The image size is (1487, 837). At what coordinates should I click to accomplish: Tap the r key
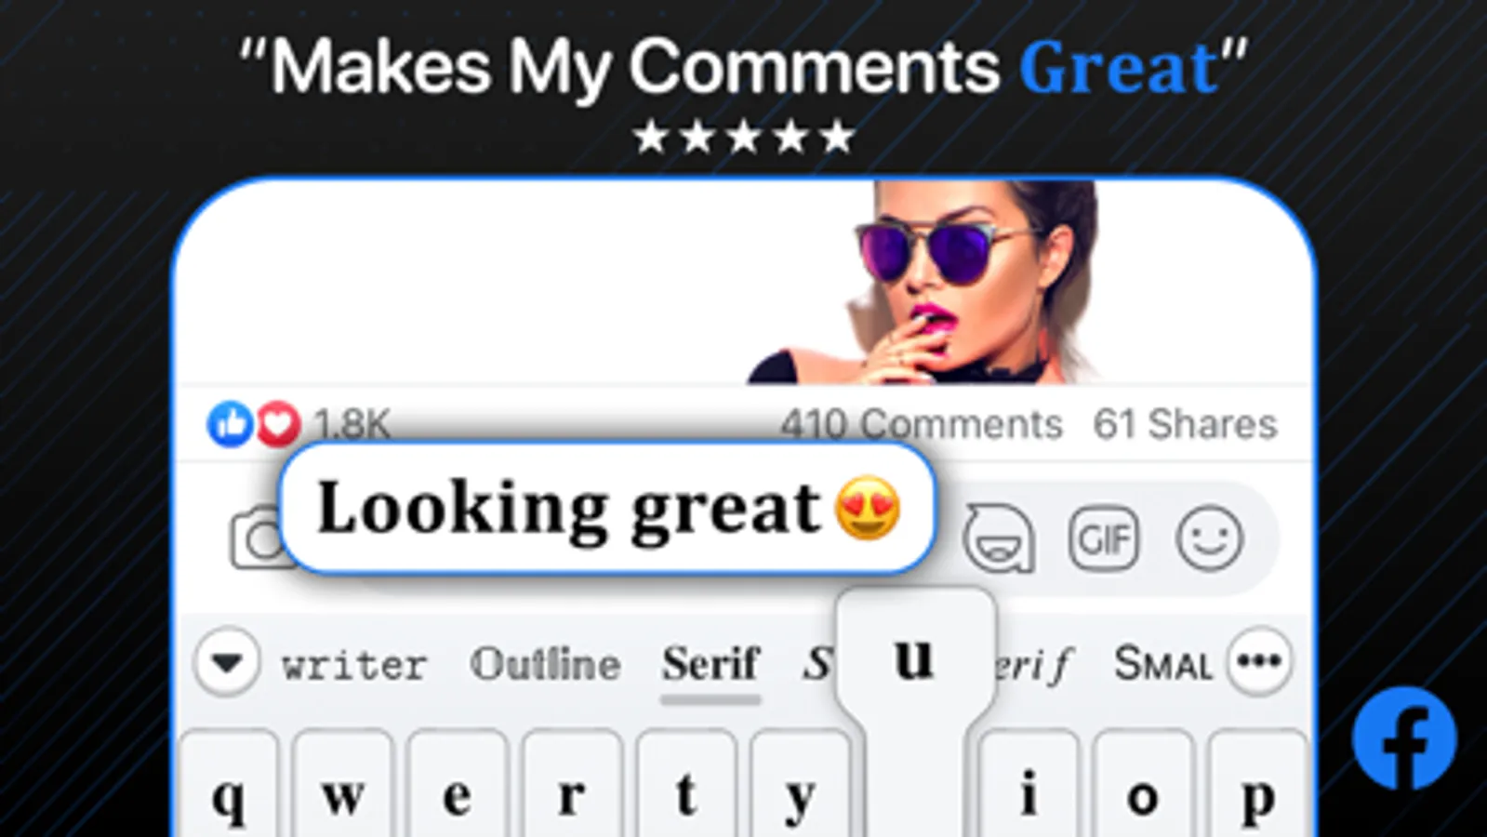[x=571, y=786]
